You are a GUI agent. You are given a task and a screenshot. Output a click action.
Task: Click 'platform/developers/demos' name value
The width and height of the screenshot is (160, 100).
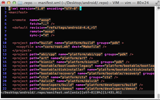pos(111,89)
